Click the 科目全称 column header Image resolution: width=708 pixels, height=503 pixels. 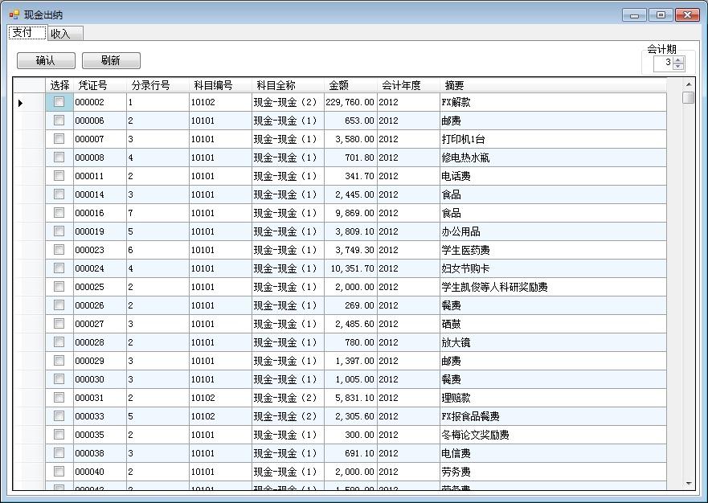[x=288, y=85]
